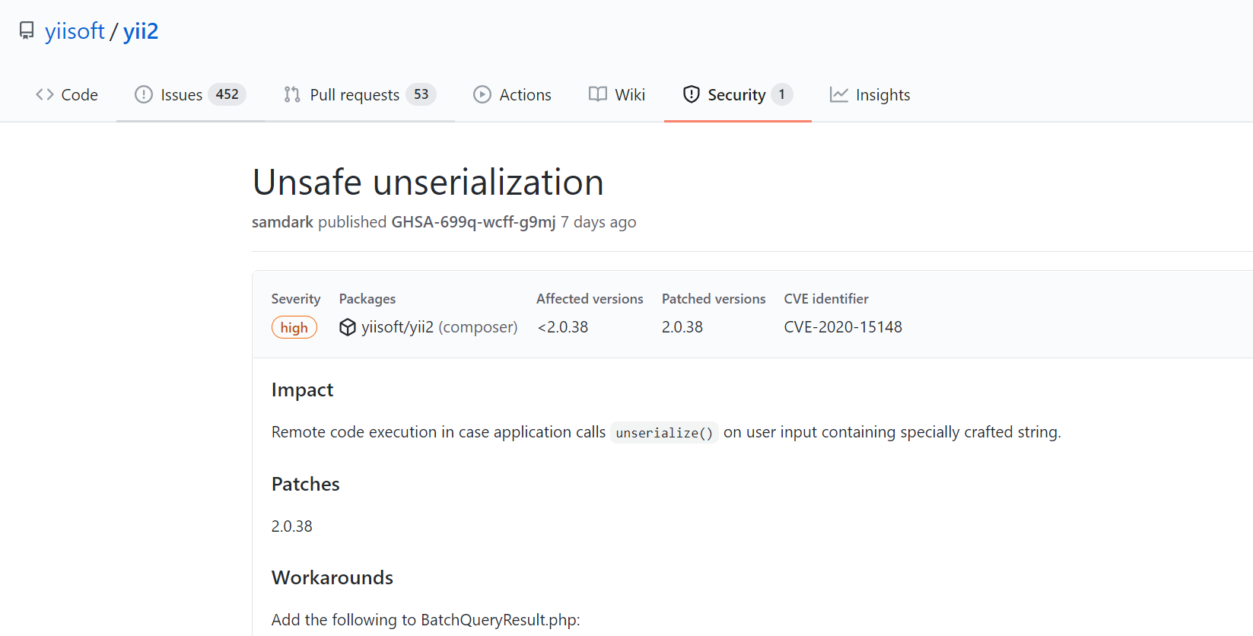Screen dimensions: 1253x636
Task: Click the Security count badge 1
Action: pyautogui.click(x=781, y=94)
